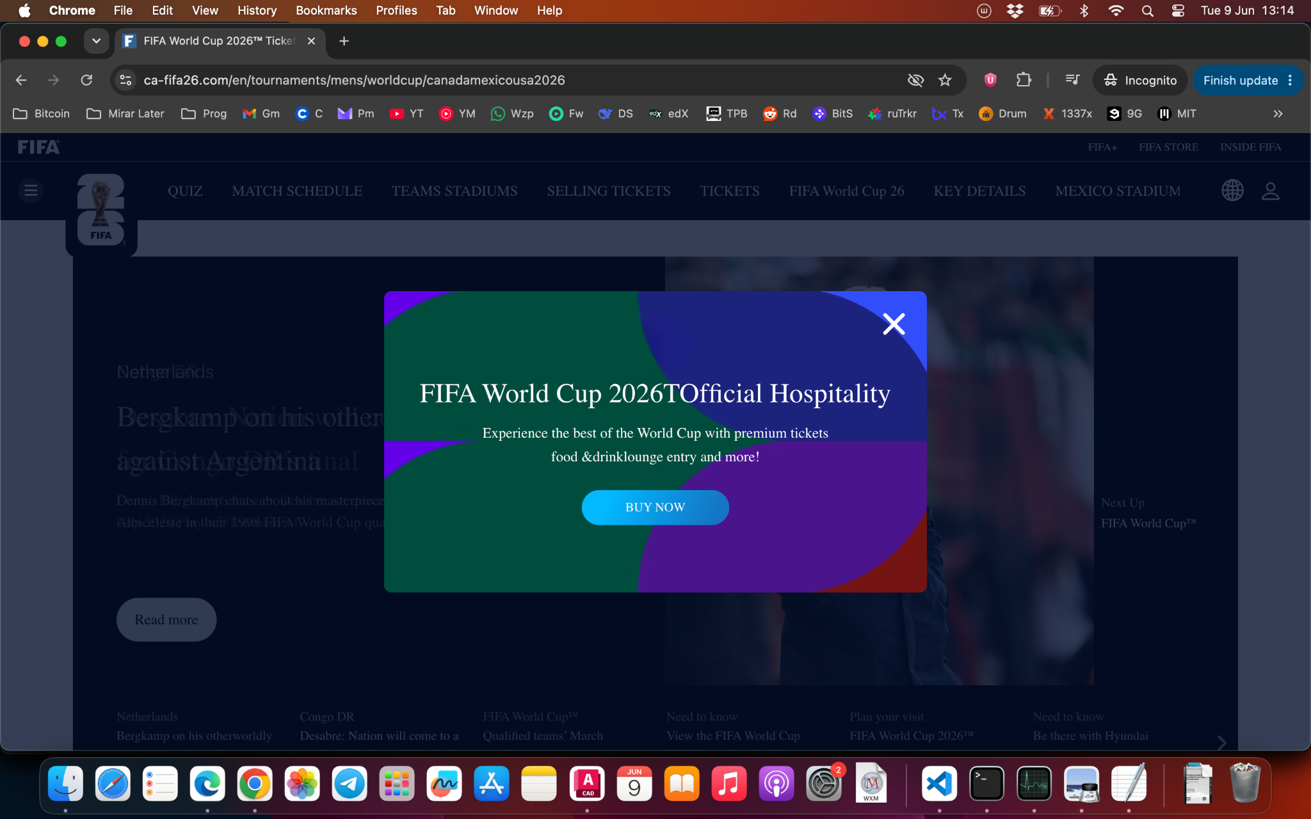This screenshot has width=1311, height=819.
Task: Click the FIFA World Cup 26 trophy logo
Action: point(101,210)
